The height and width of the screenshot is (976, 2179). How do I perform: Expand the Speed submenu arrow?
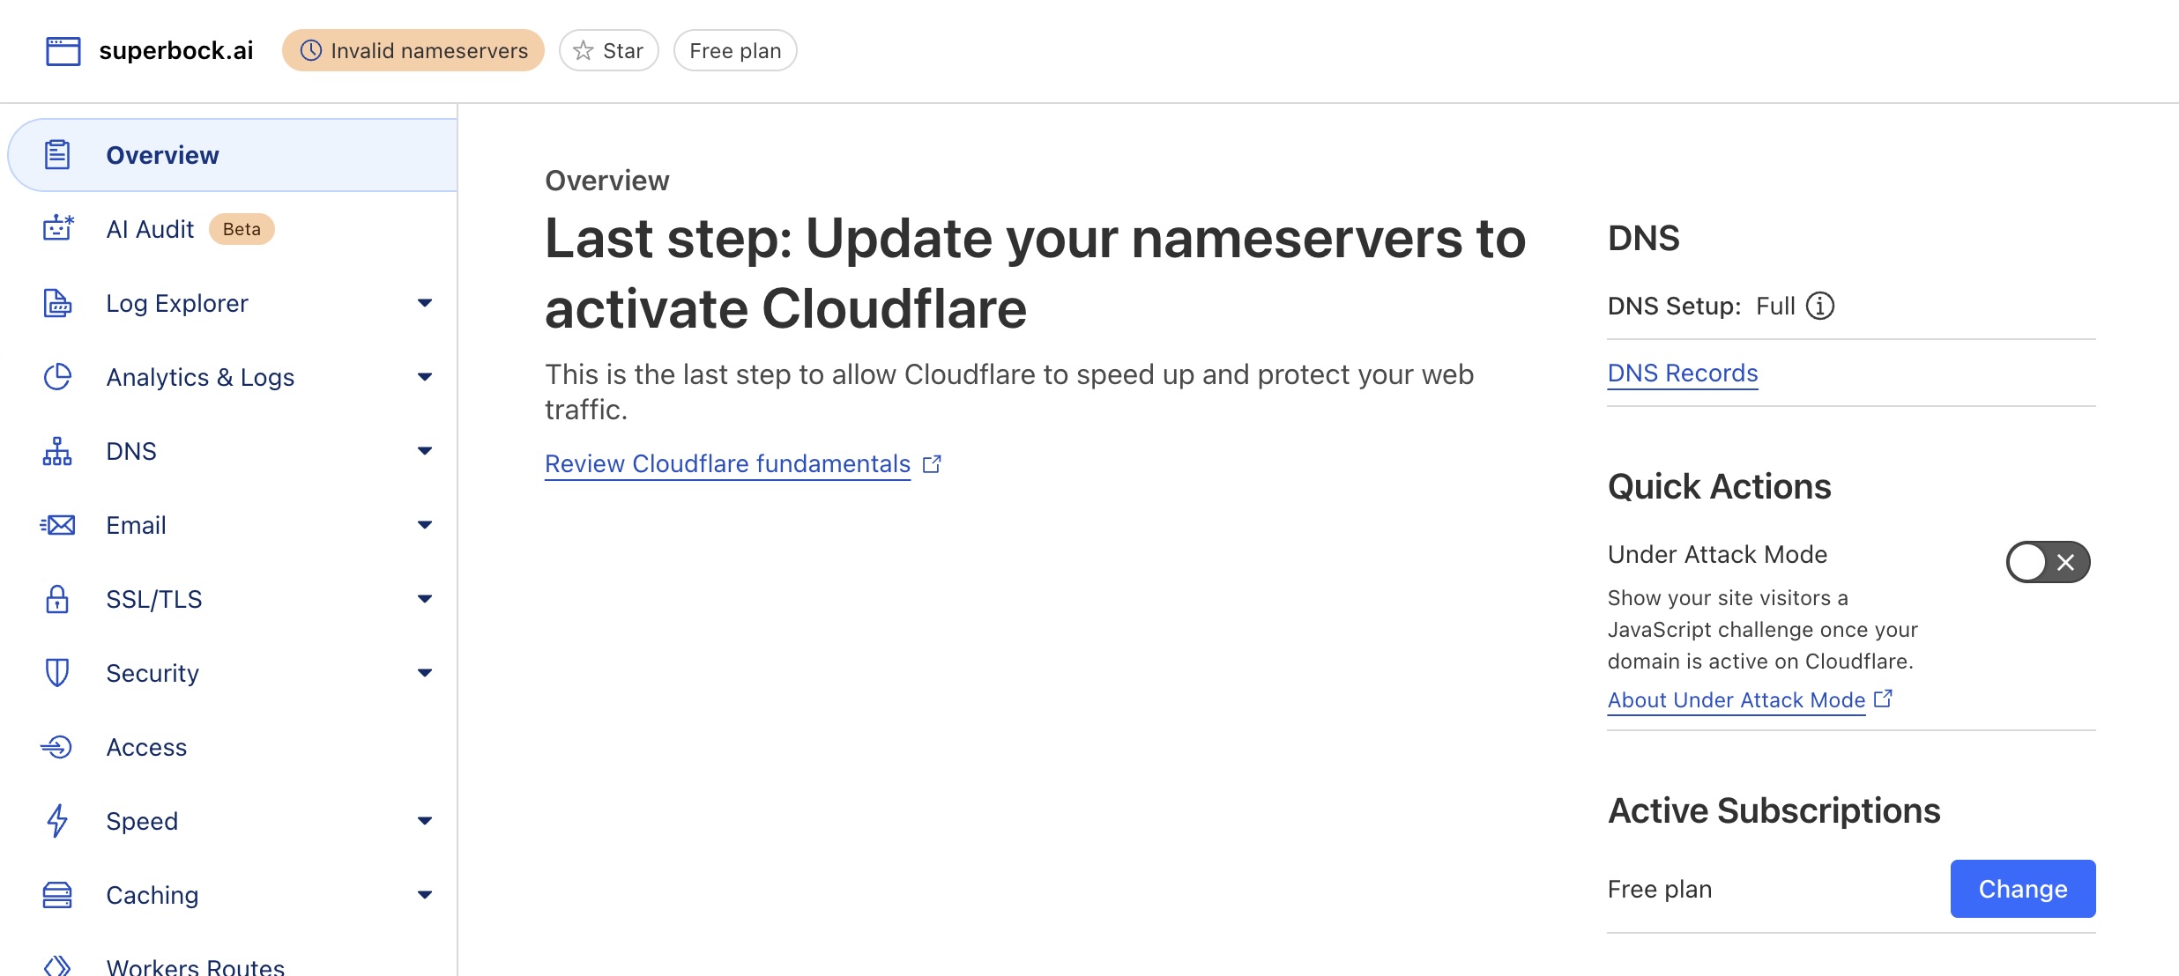(425, 821)
